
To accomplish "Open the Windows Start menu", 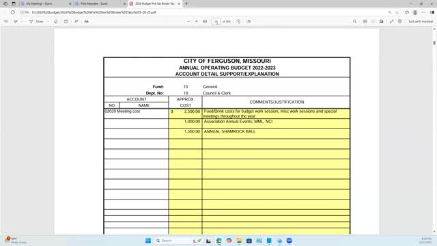I will pos(148,241).
